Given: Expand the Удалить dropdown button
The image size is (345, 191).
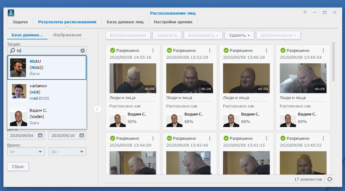Looking at the screenshot, I should point(239,35).
